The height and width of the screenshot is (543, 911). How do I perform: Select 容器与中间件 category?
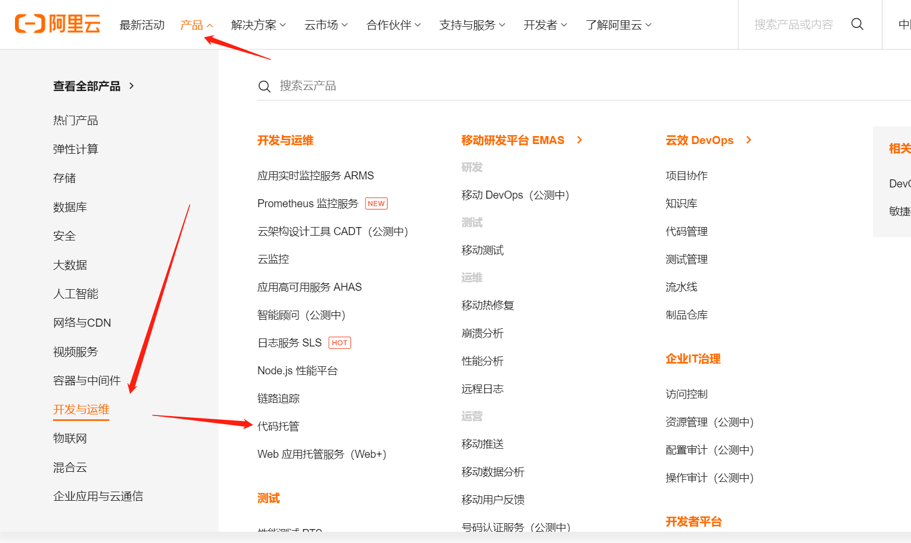87,381
